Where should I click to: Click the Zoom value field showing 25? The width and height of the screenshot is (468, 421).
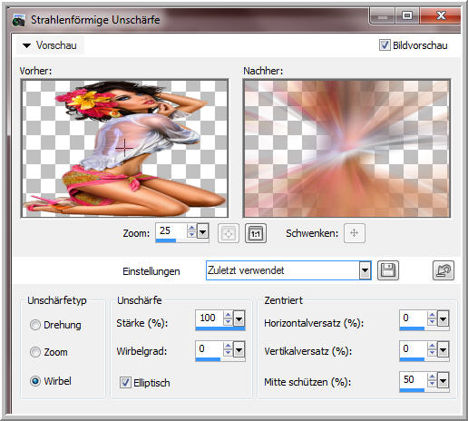(171, 231)
